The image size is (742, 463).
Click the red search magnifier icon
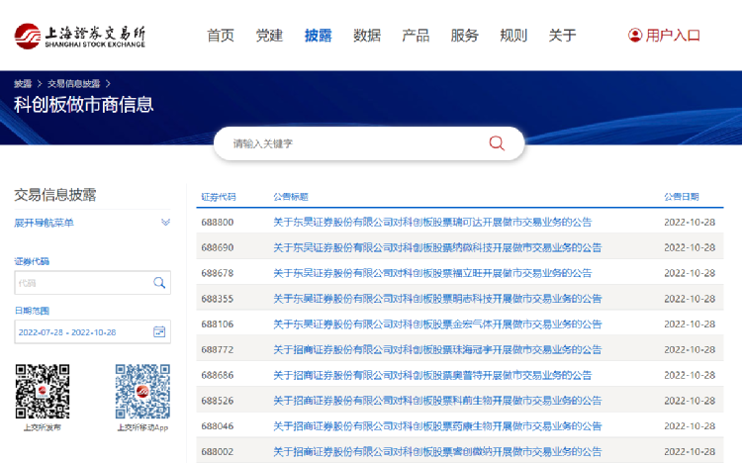497,143
